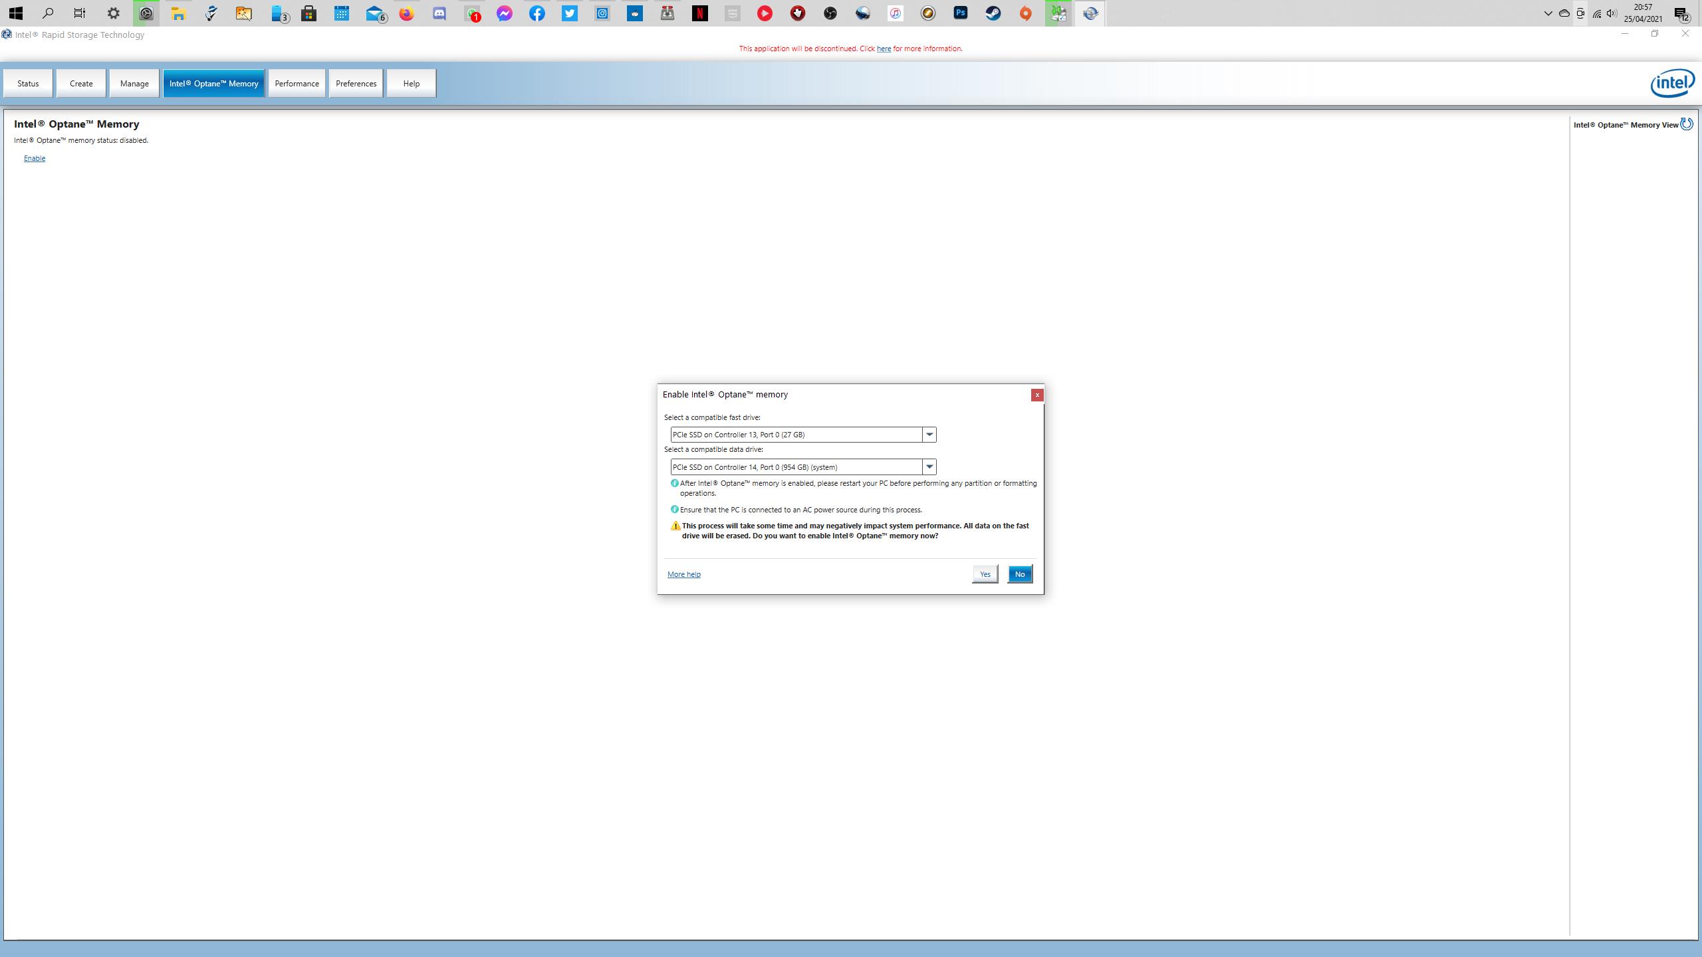Open the data drive dropdown arrow
1702x957 pixels.
[x=929, y=467]
